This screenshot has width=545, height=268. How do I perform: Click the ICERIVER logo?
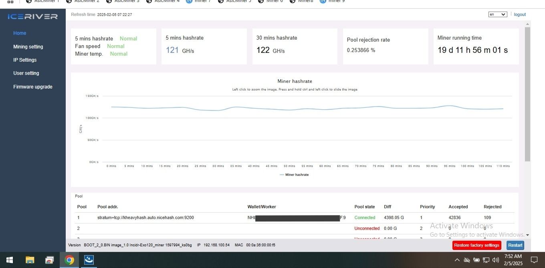click(x=32, y=16)
